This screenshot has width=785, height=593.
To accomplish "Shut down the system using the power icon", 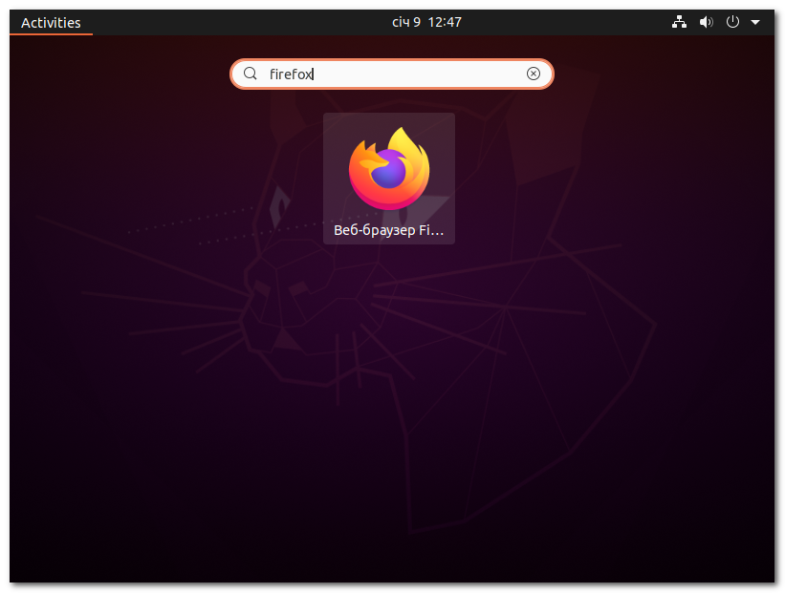I will coord(731,21).
